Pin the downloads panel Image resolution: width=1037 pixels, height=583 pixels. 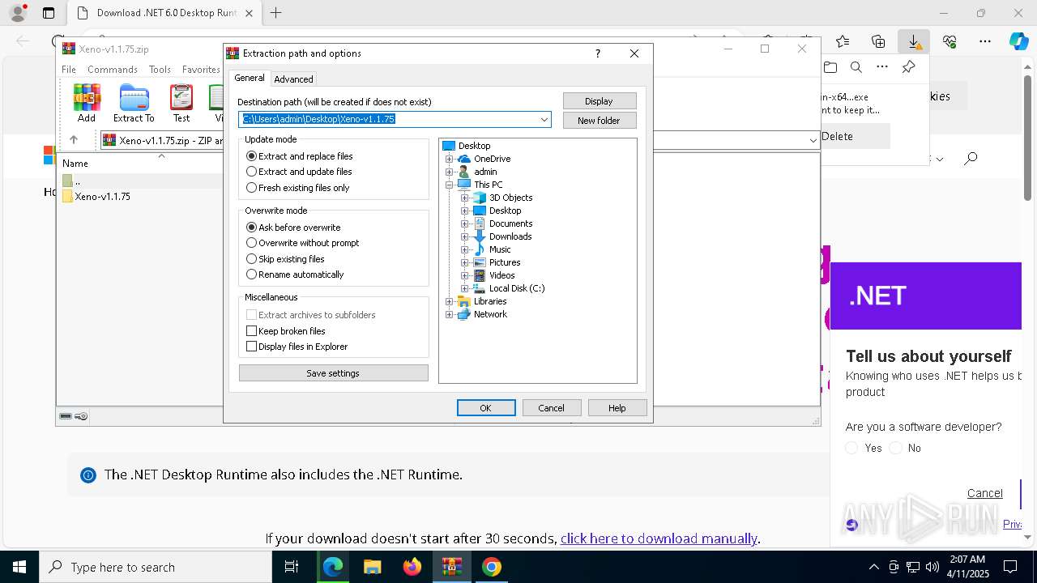[908, 67]
